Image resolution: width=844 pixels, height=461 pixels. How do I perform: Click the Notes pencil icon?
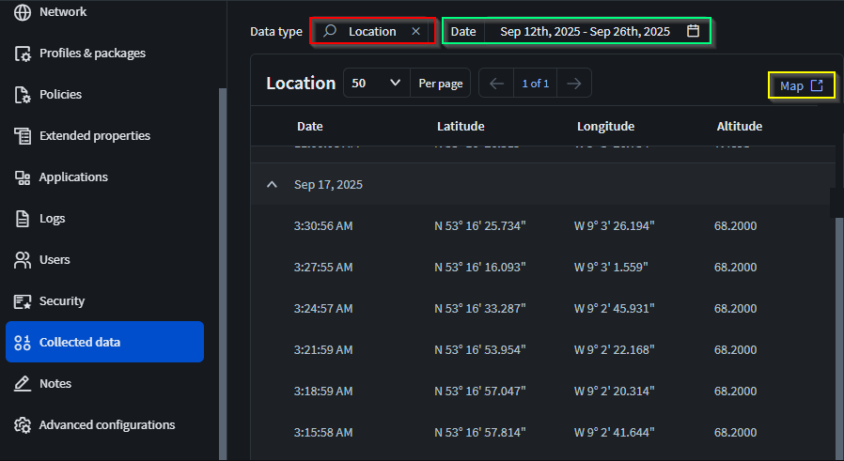(23, 384)
